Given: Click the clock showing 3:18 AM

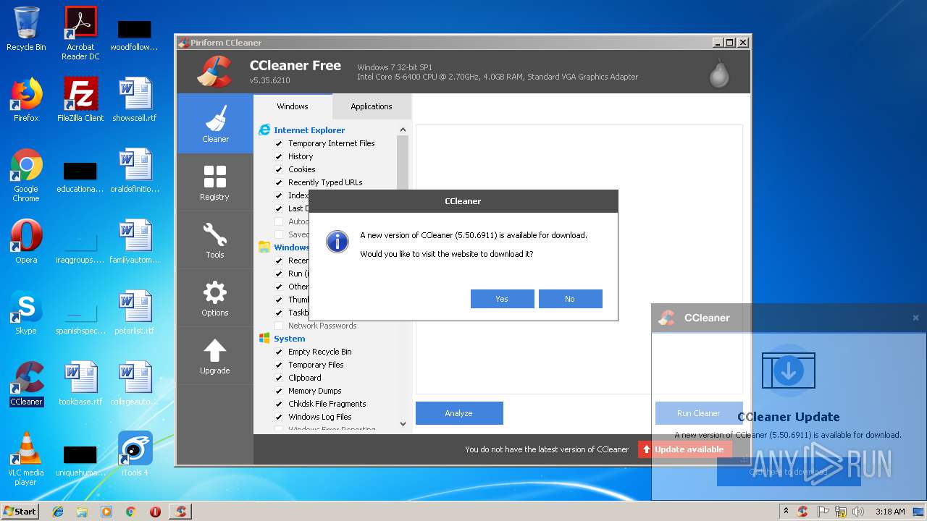Looking at the screenshot, I should (890, 512).
